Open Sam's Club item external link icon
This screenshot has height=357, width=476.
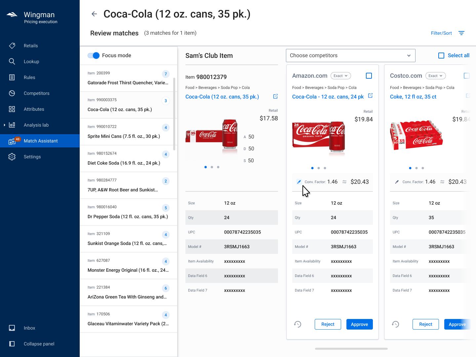(275, 97)
